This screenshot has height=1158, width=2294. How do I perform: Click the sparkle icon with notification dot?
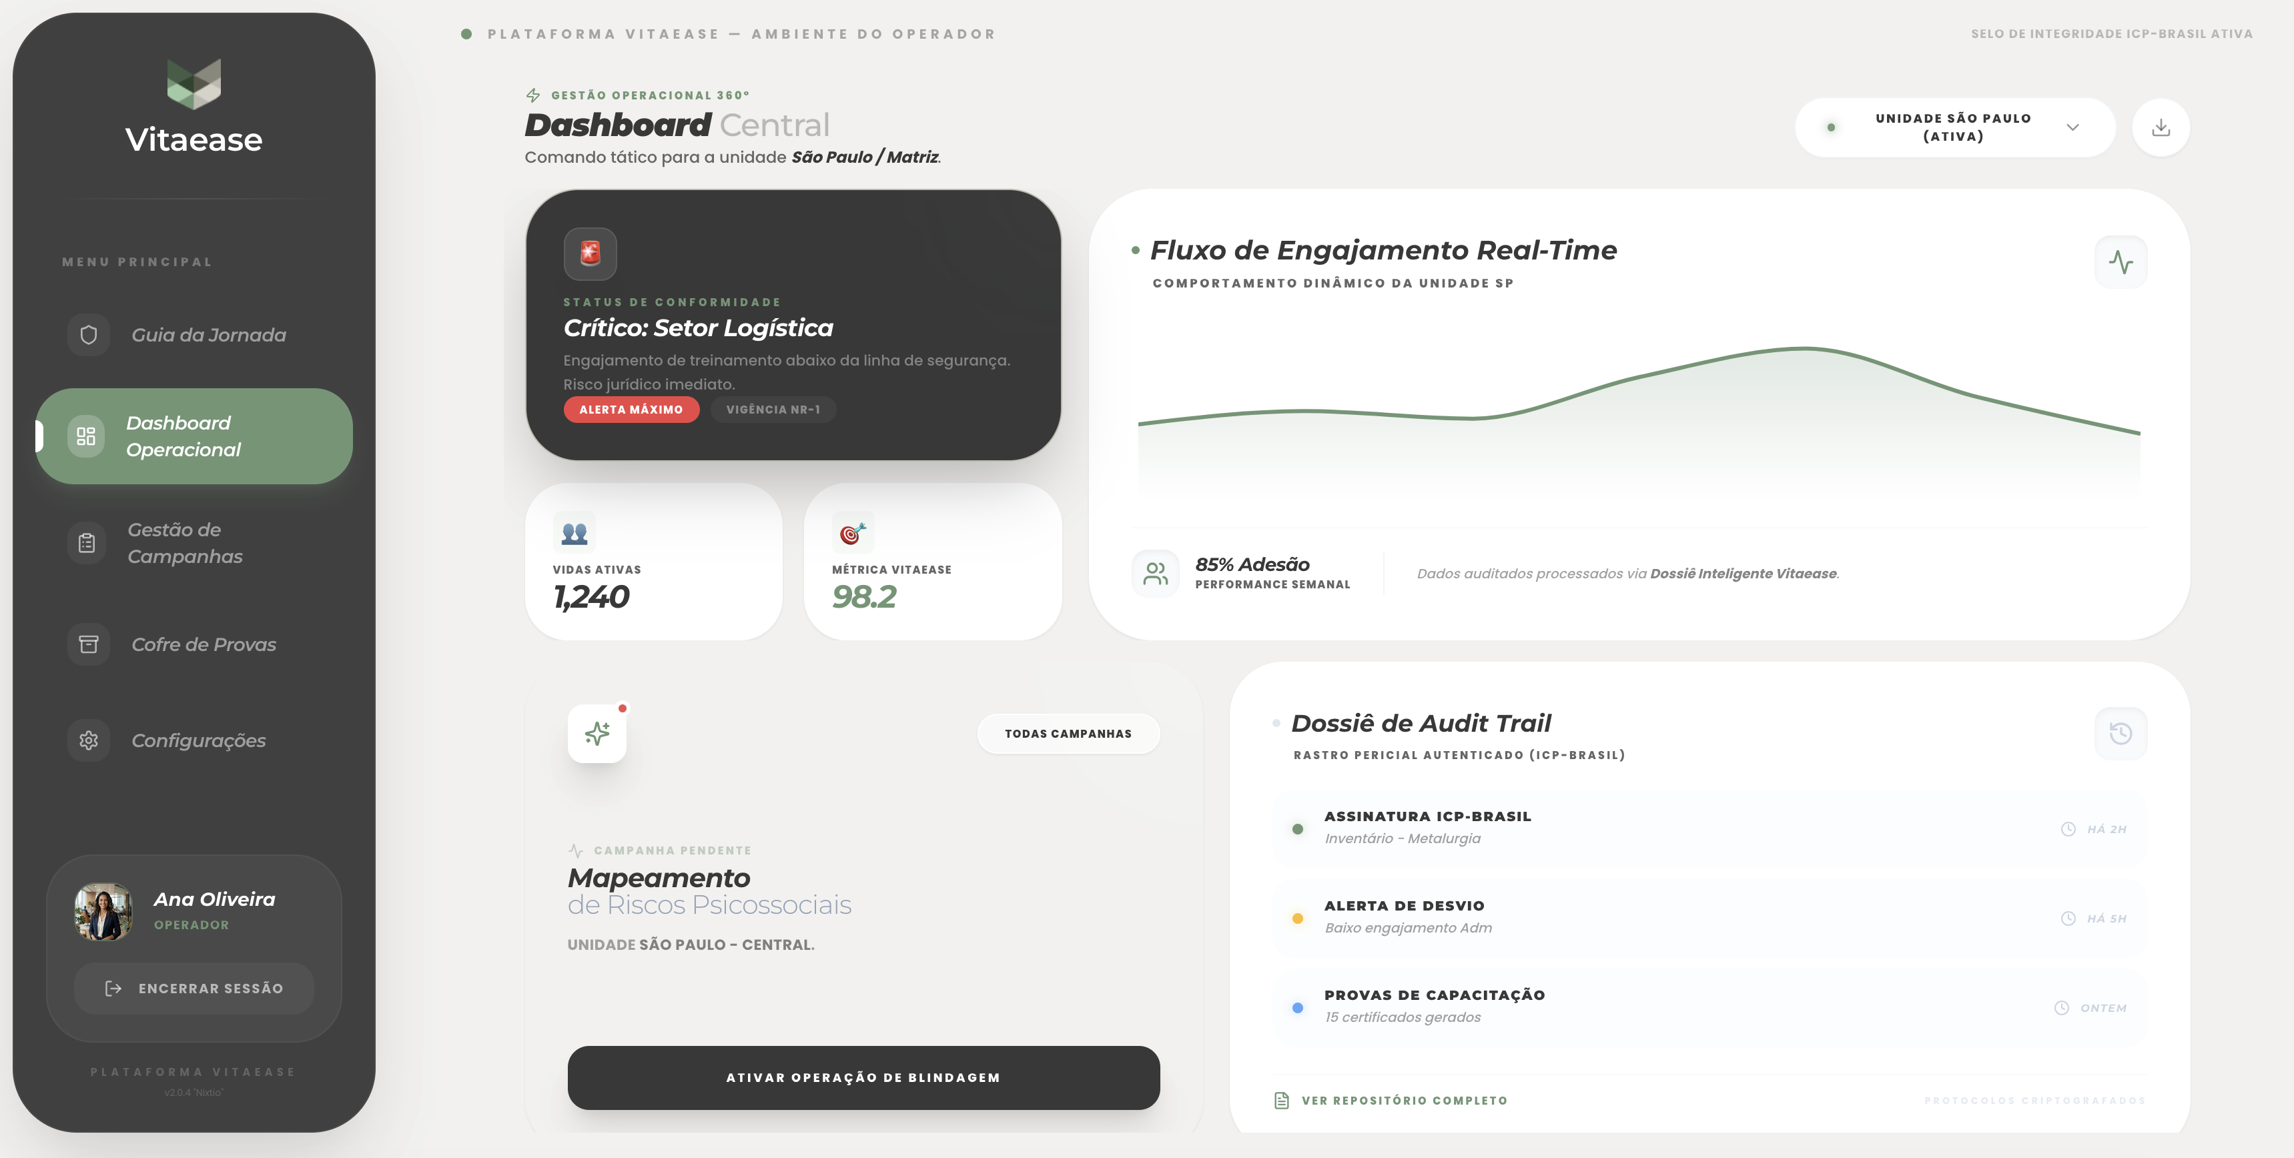click(x=597, y=734)
